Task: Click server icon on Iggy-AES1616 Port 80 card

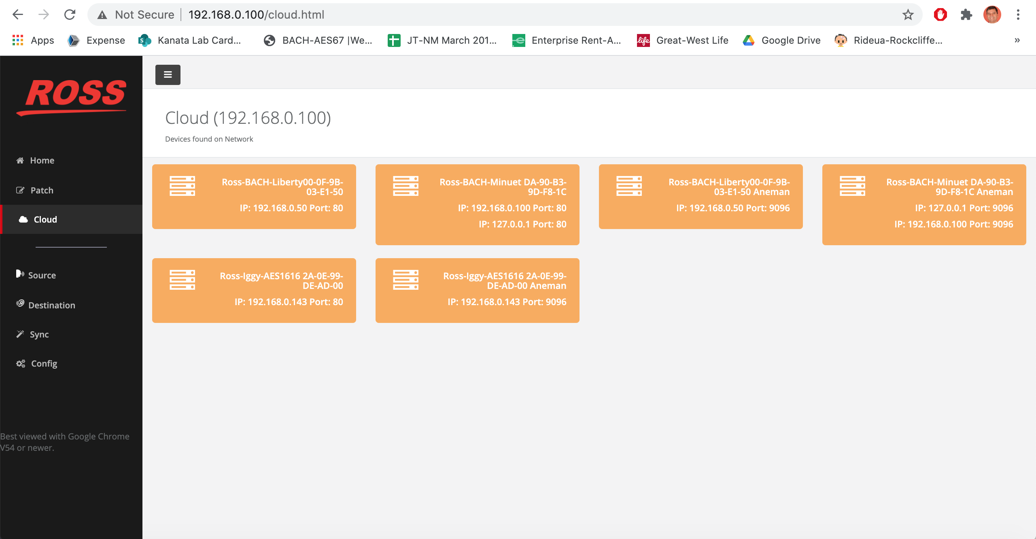Action: 183,280
